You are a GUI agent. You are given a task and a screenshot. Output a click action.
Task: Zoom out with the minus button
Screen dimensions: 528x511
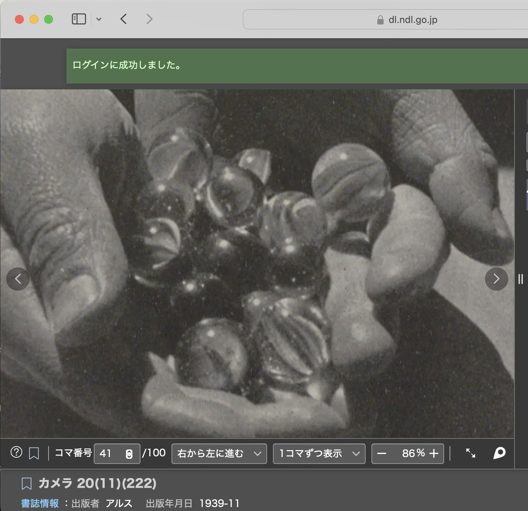coord(382,453)
